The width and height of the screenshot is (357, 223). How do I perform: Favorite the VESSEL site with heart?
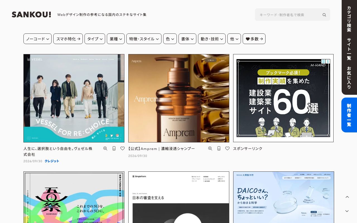(122, 149)
